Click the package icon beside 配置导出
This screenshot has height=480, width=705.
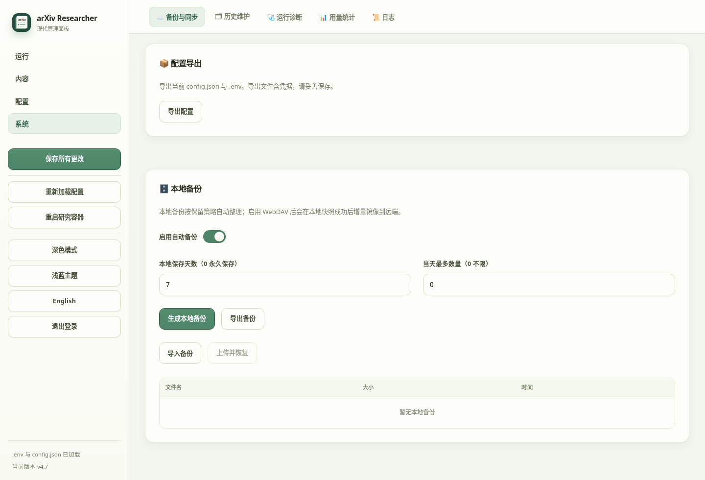point(164,64)
